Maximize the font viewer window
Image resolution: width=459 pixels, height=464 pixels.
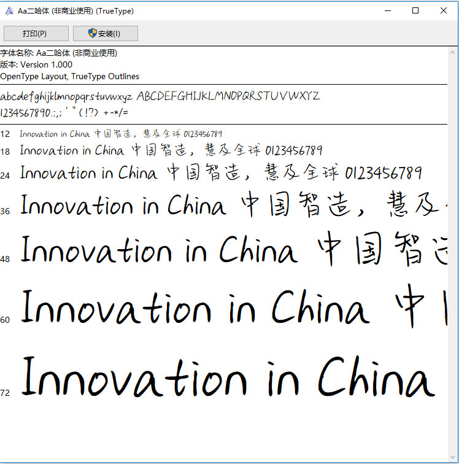point(415,11)
